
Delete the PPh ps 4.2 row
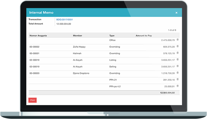pyautogui.click(x=177, y=86)
